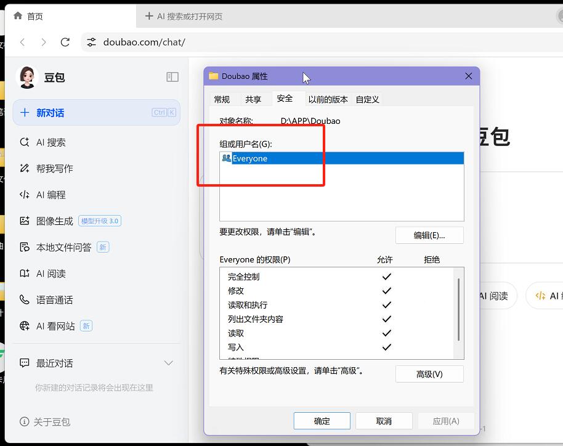Collapse the 最近对话 chevron
The width and height of the screenshot is (563, 446).
click(x=168, y=363)
